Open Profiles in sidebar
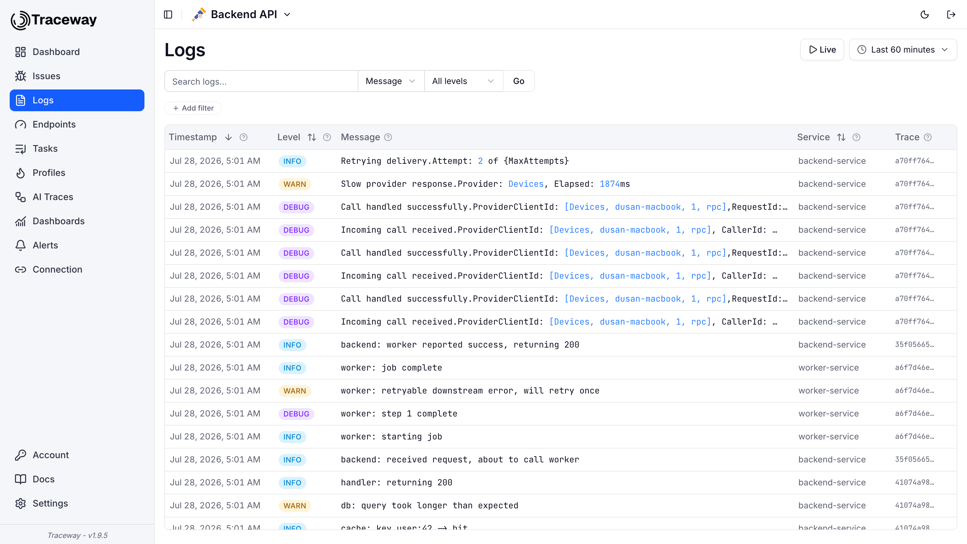The height and width of the screenshot is (544, 967). coord(77,173)
